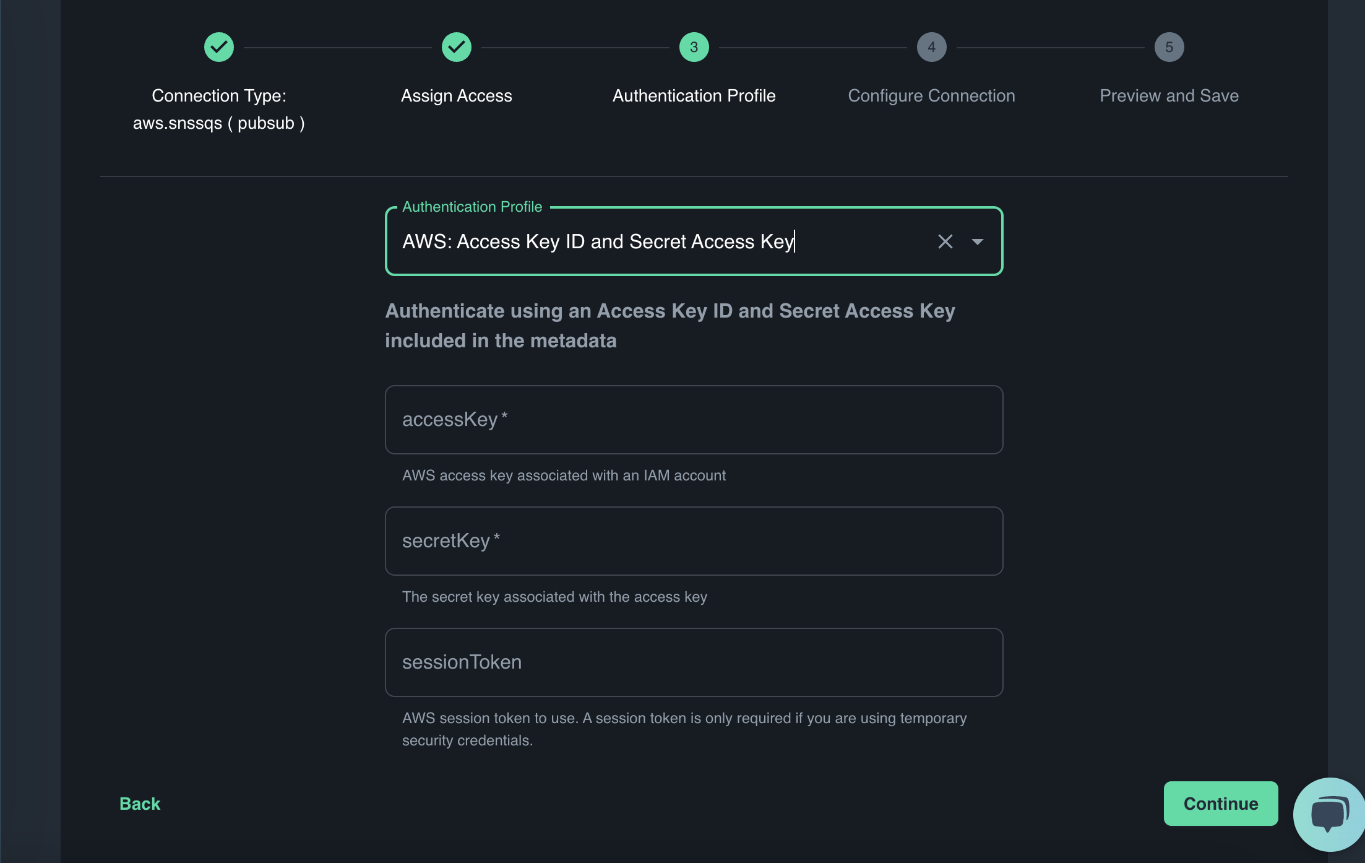Focus the accessKey input field
Screen dimensions: 1365x863
(x=694, y=420)
